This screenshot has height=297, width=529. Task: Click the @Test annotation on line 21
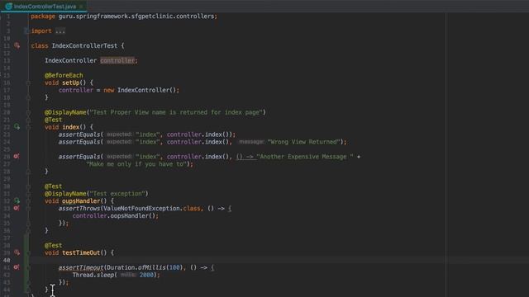point(53,120)
